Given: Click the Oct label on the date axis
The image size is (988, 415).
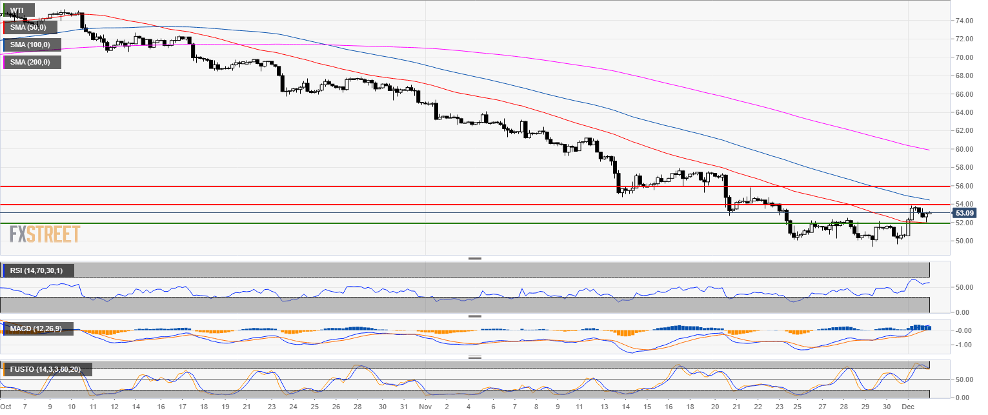Looking at the screenshot, I should [7, 408].
